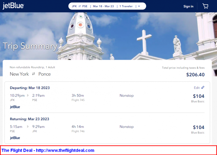Click the jetBlue airline logo under departing flight
The width and height of the screenshot is (217, 155).
click(x=15, y=107)
